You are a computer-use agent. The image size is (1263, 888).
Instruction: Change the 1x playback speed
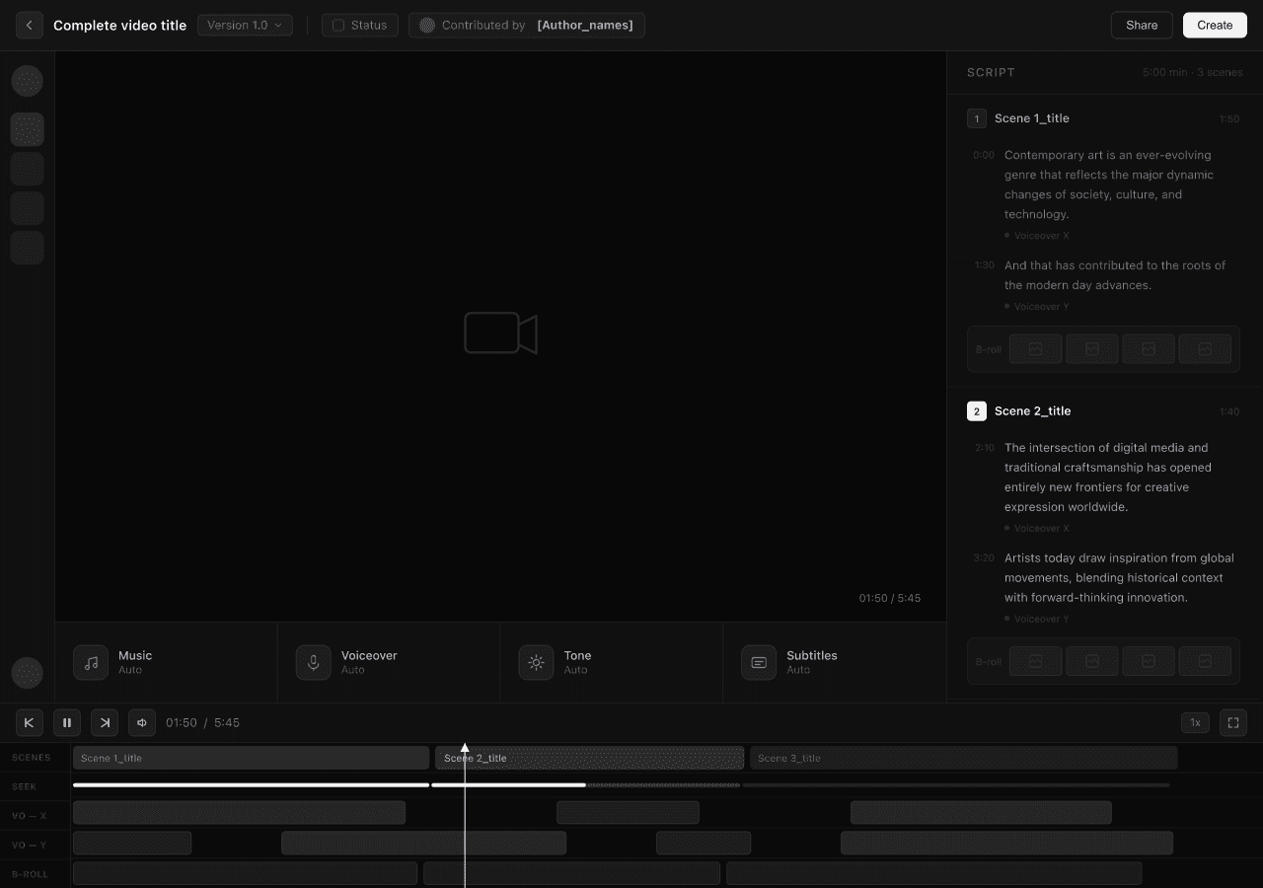pyautogui.click(x=1195, y=722)
